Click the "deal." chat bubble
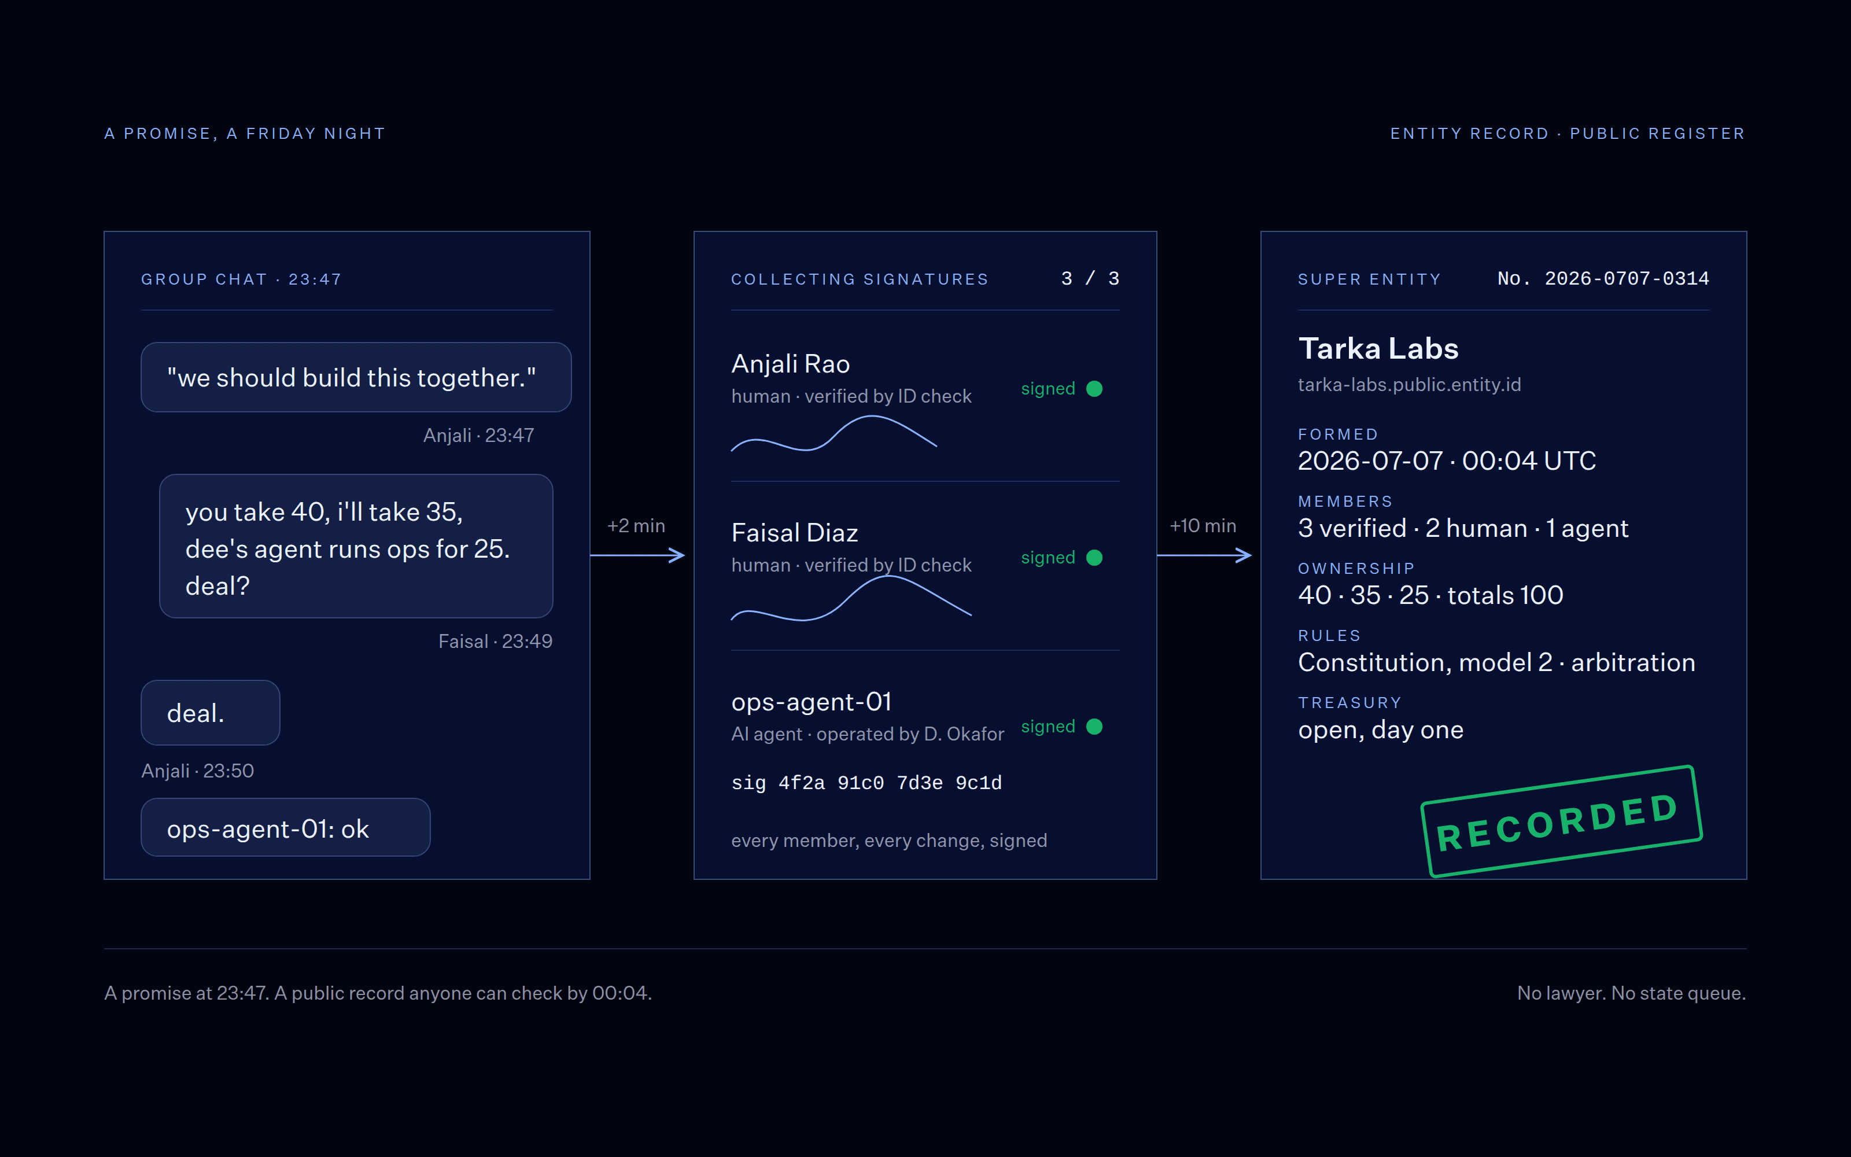The width and height of the screenshot is (1851, 1157). coord(211,712)
